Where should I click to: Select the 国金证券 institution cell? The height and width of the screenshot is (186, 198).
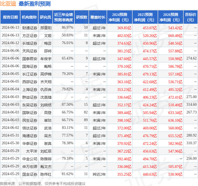(30, 174)
